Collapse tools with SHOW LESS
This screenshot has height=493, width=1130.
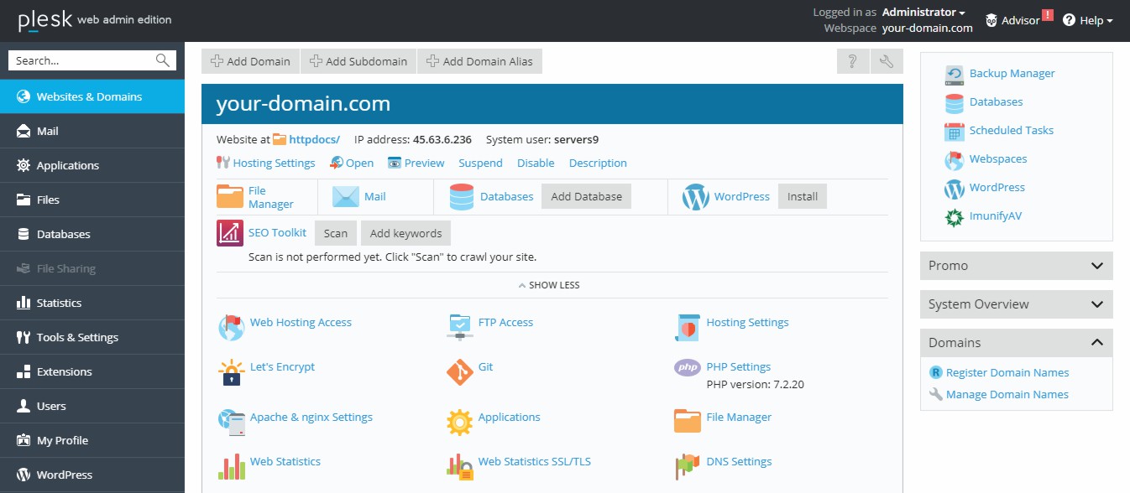[549, 285]
